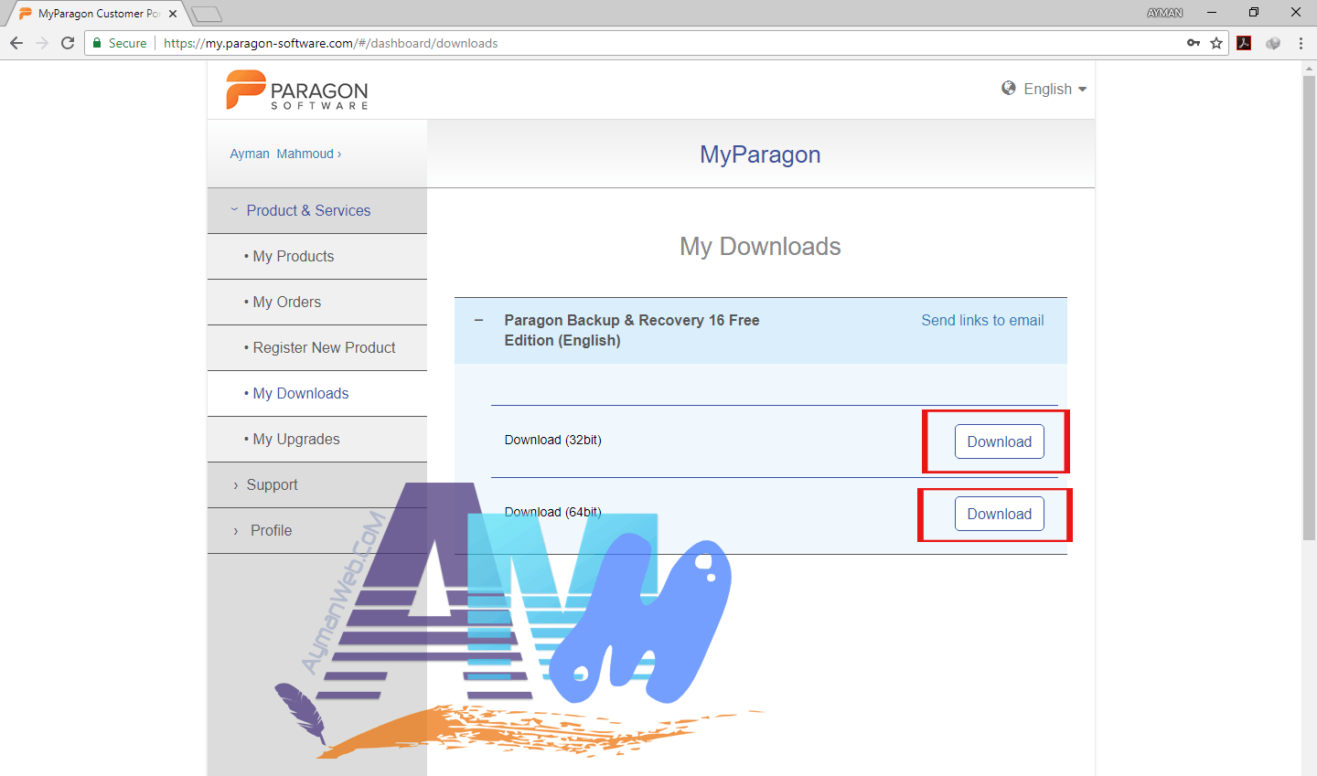Minimize the Chrome window
This screenshot has width=1317, height=776.
(x=1212, y=13)
